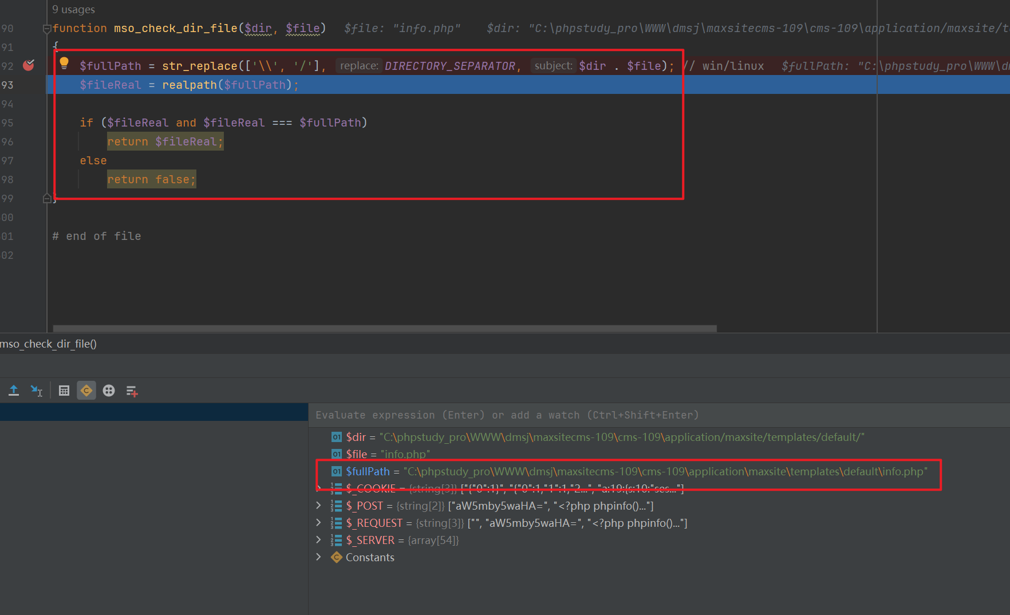Click the Step Out debugger icon
This screenshot has height=615, width=1010.
(x=14, y=391)
